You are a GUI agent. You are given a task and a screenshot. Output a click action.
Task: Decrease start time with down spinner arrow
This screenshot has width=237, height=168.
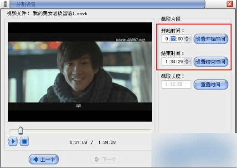tap(187, 40)
